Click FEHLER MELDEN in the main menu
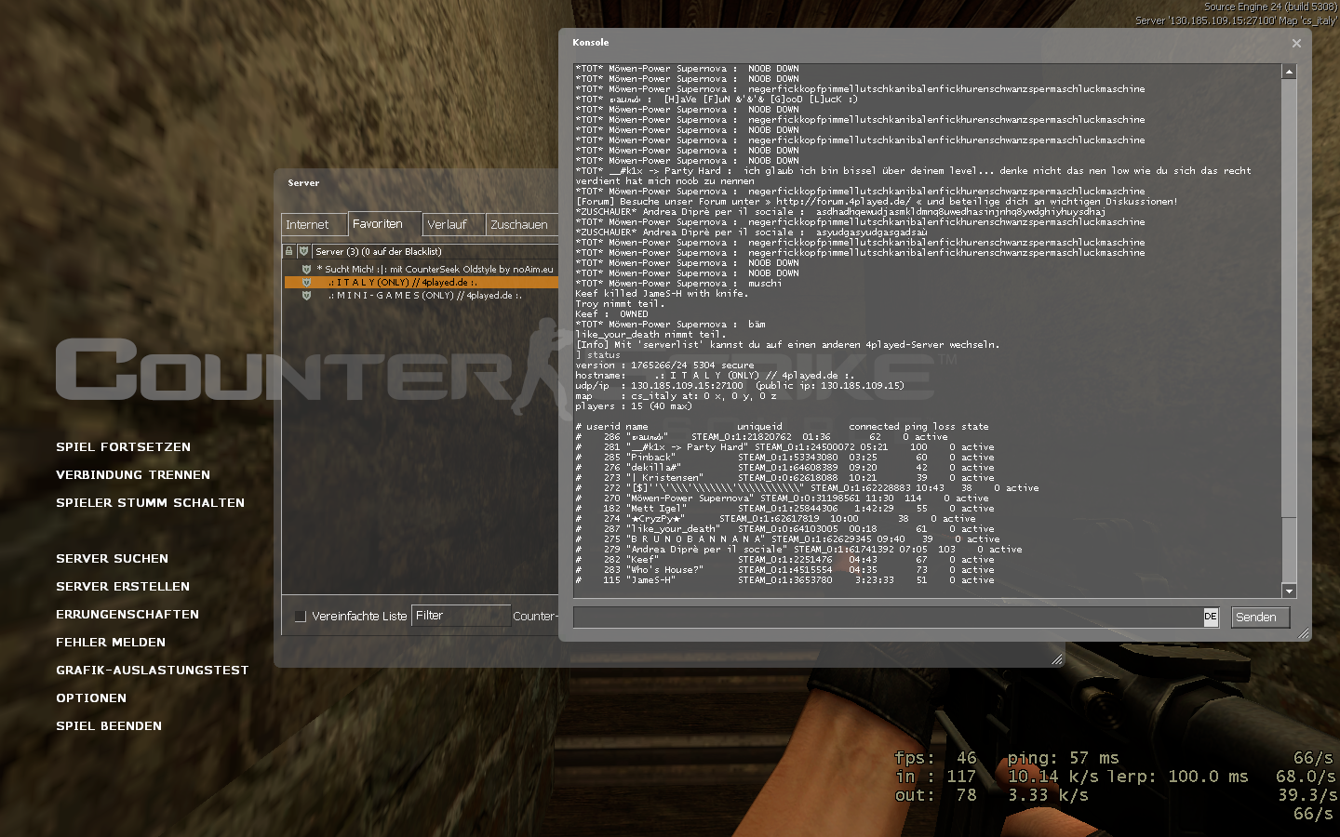 (111, 643)
